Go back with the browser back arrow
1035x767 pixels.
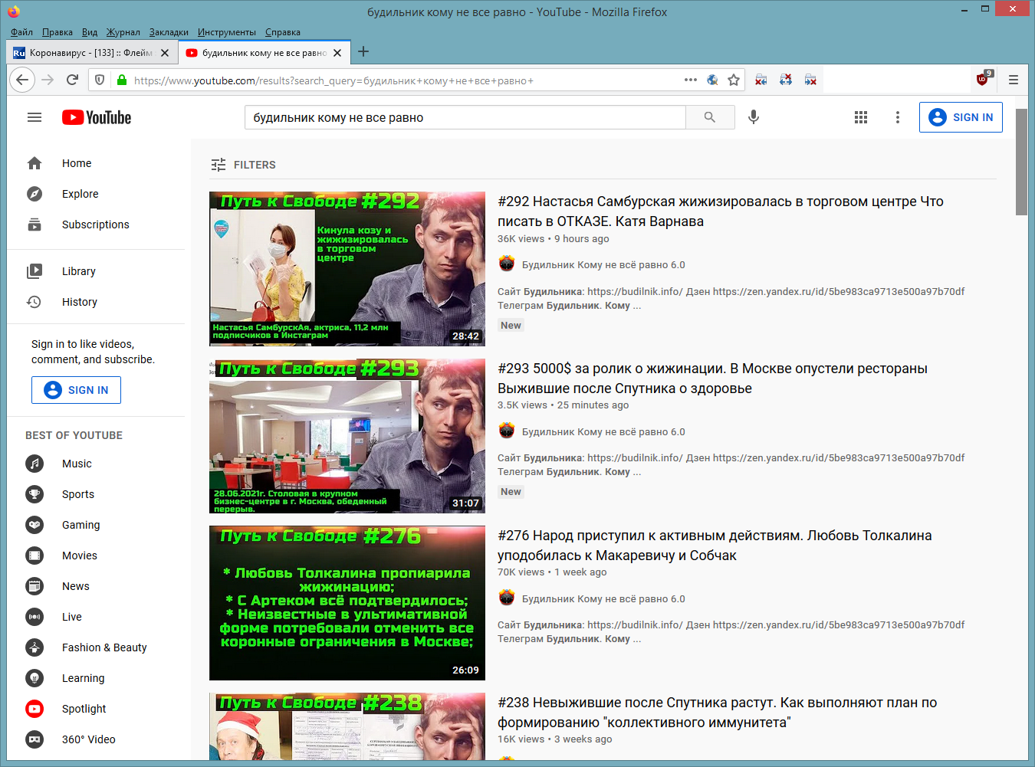coord(22,80)
